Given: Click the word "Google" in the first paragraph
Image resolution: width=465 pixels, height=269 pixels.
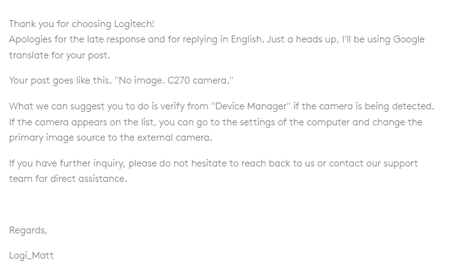Looking at the screenshot, I should point(409,39).
